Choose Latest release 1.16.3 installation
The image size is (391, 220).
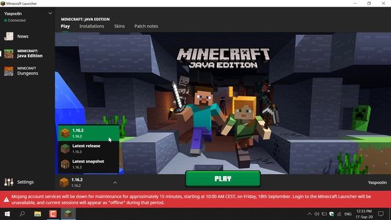pyautogui.click(x=89, y=148)
